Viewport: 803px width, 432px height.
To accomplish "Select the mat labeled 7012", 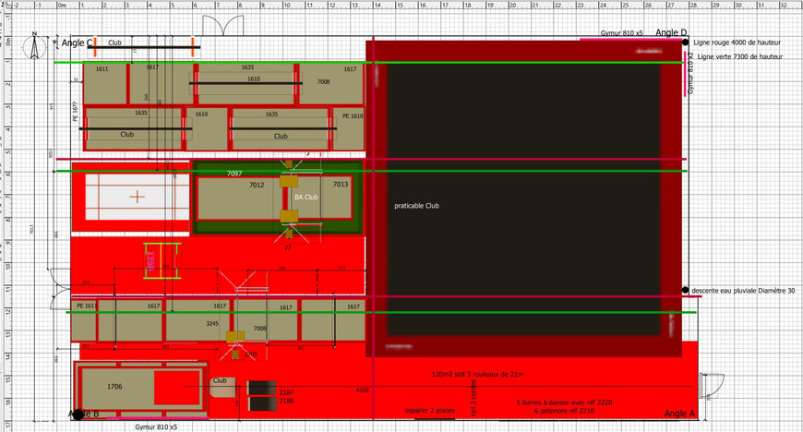I will pos(239,198).
